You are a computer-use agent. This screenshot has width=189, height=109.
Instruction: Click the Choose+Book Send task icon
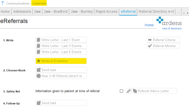[38, 70]
